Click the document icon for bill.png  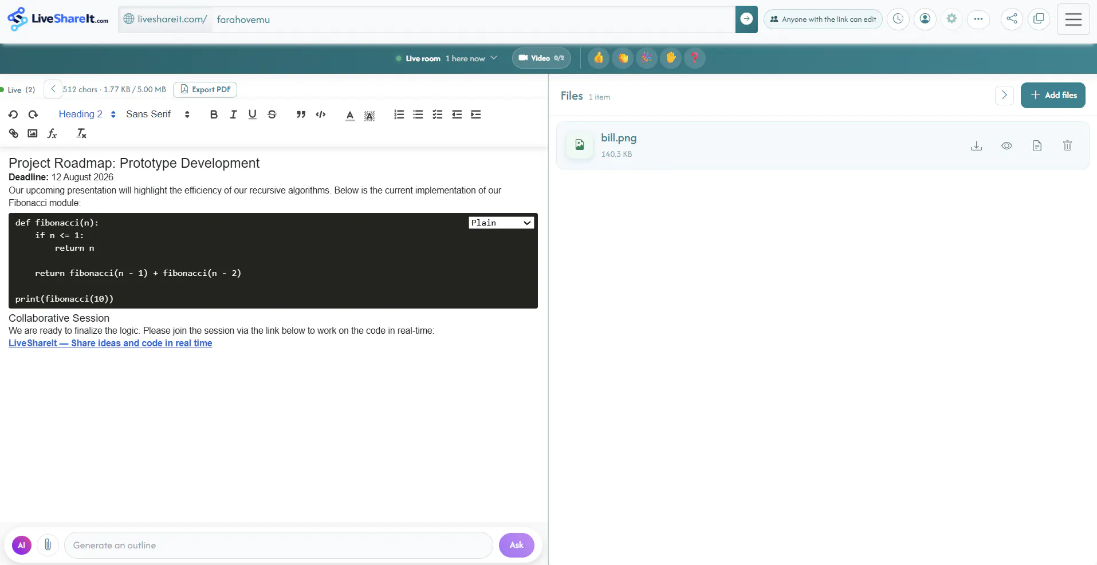(1037, 146)
